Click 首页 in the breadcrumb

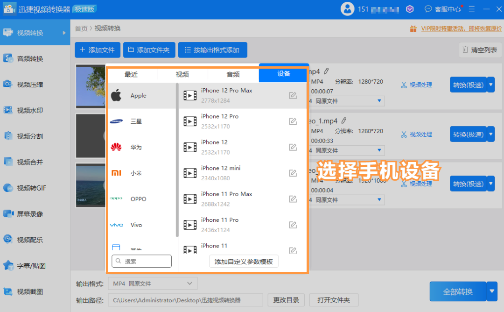coord(81,28)
